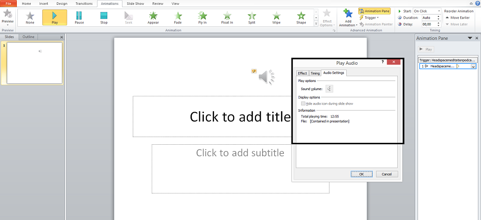The height and width of the screenshot is (220, 481).
Task: Increase the Delay spinner value
Action: pyautogui.click(x=438, y=23)
